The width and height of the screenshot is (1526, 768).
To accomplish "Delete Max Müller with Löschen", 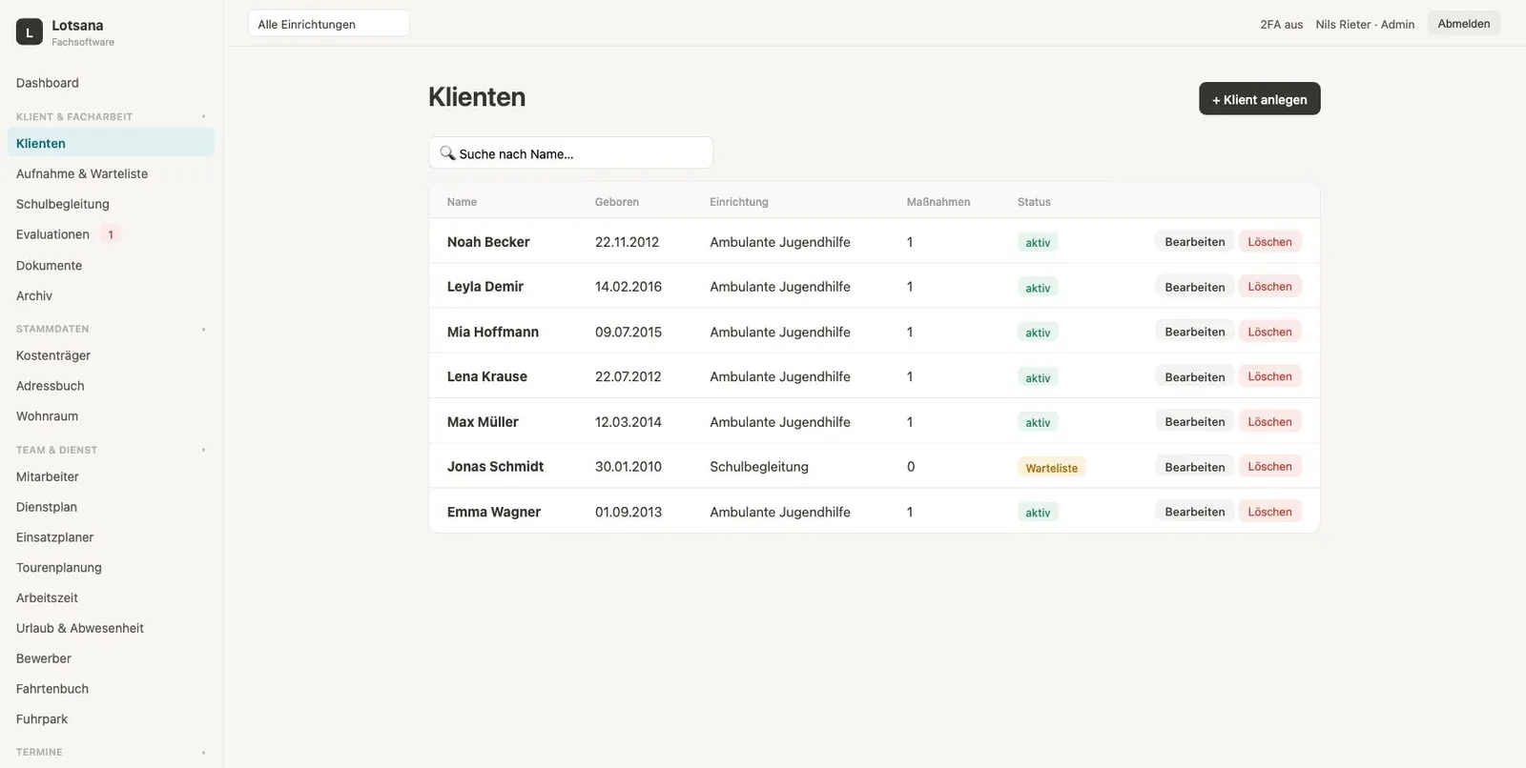I will [x=1269, y=422].
